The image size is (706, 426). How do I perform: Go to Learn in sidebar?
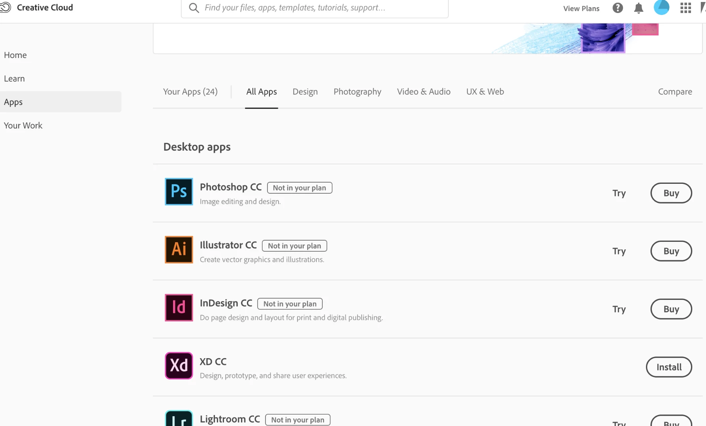[x=14, y=78]
